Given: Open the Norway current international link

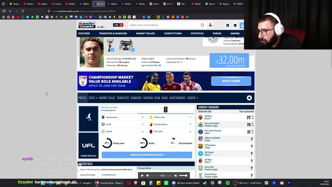Looking at the screenshot, I should coord(192,59).
